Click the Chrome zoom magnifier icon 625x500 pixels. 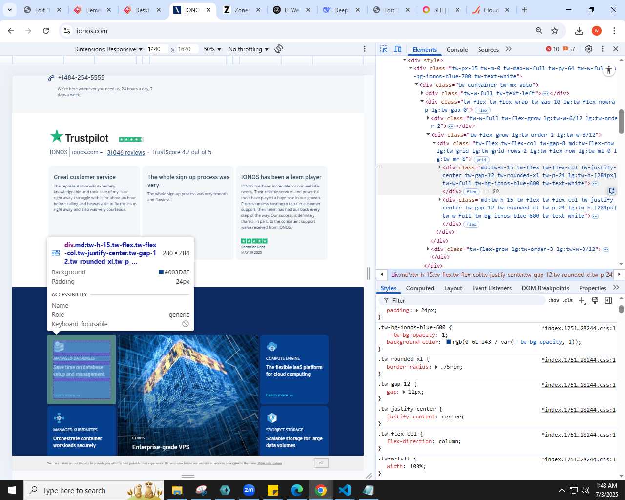click(x=539, y=31)
